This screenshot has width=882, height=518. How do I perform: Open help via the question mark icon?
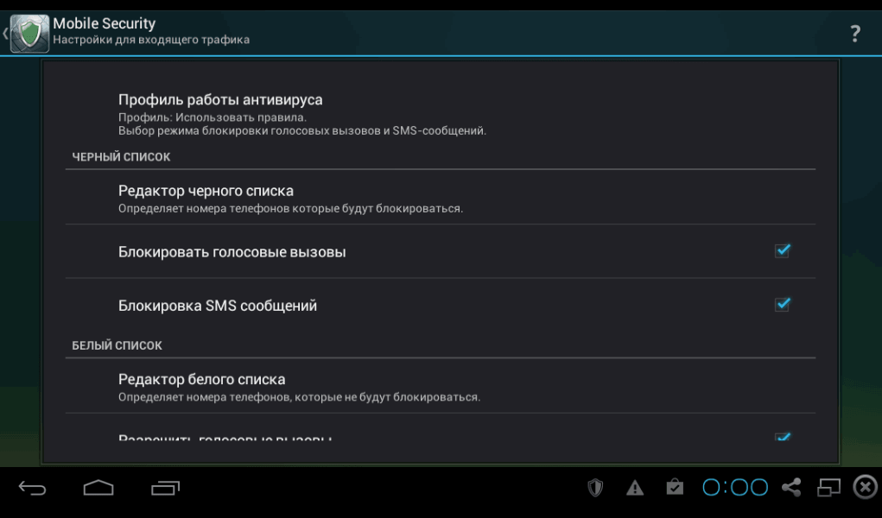tap(855, 34)
